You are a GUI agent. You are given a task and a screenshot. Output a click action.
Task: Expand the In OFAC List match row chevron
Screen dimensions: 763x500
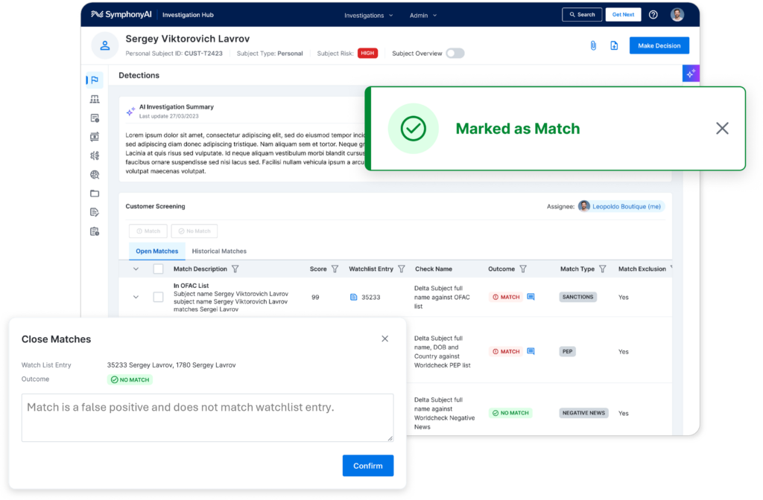tap(135, 296)
